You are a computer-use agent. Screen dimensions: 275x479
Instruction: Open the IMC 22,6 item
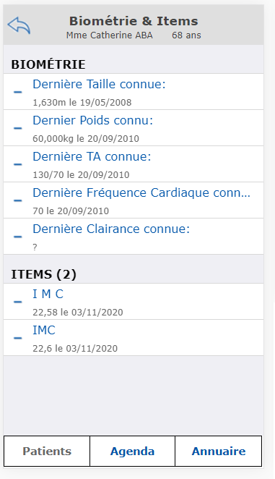point(134,338)
